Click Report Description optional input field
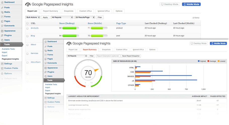 tap(108, 56)
